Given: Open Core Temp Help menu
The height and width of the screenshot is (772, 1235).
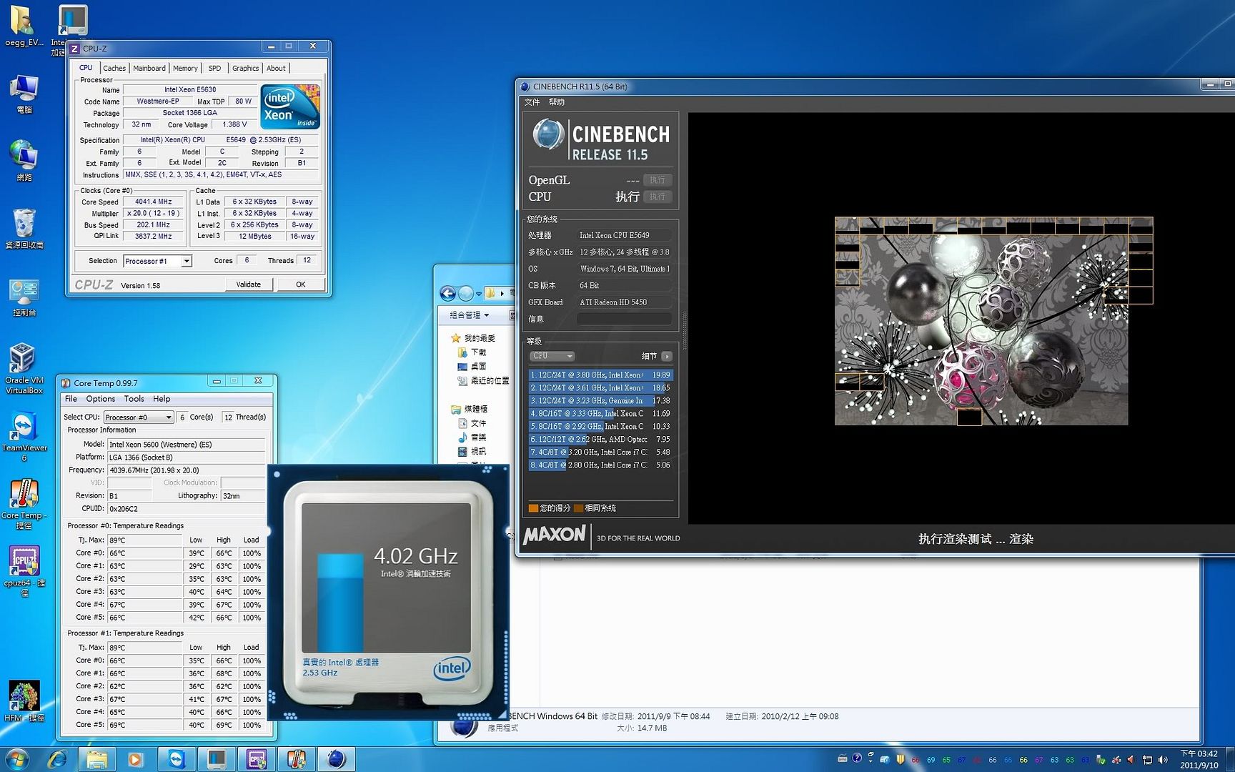Looking at the screenshot, I should point(162,399).
